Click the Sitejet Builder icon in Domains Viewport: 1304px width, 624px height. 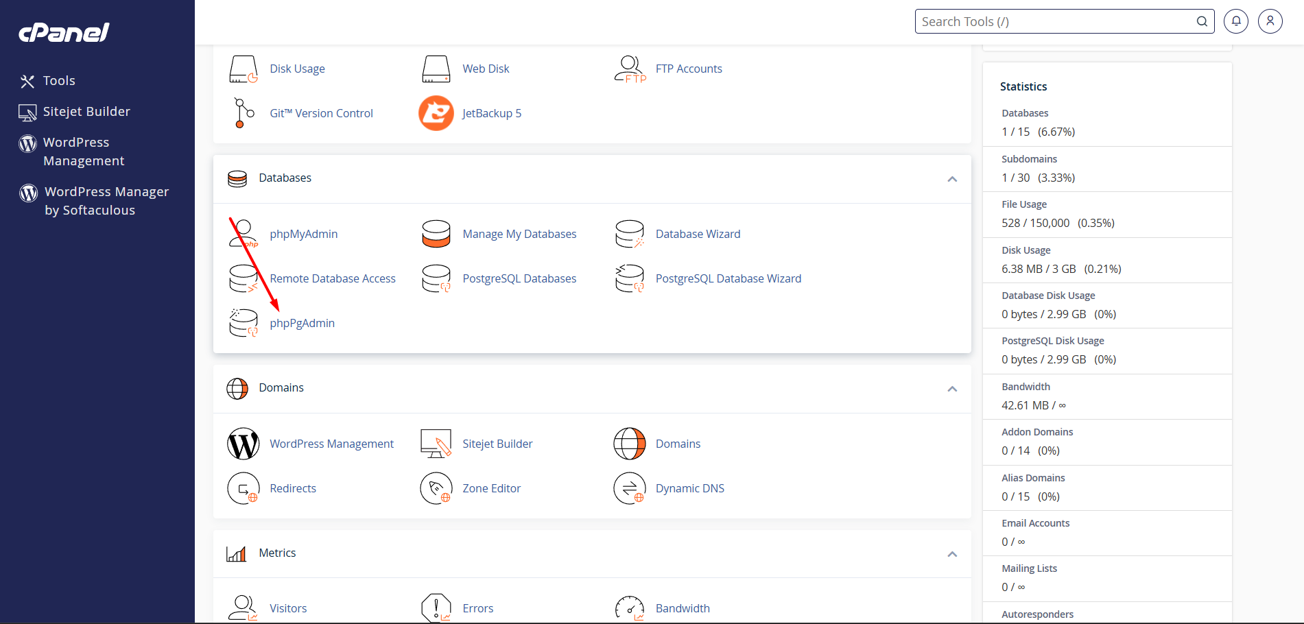pyautogui.click(x=436, y=444)
